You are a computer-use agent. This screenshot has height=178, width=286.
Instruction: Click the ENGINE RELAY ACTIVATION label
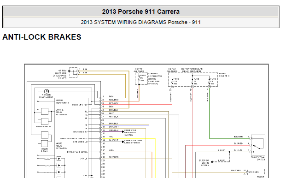pyautogui.click(x=61, y=112)
